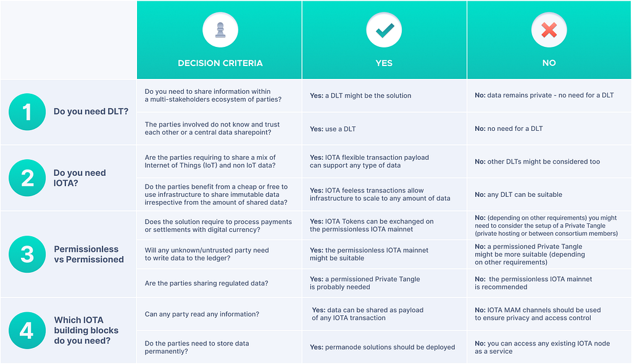Click 'Can any party read any information?' question
This screenshot has width=632, height=364.
202,314
